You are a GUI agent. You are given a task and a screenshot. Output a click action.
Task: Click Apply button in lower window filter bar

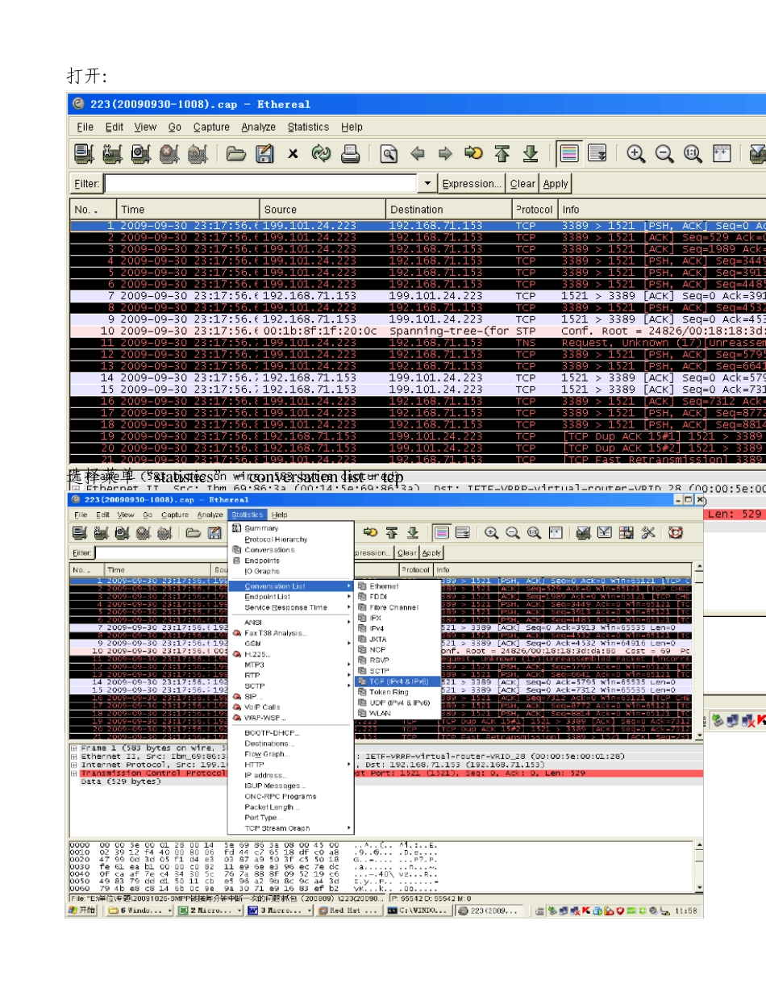tap(432, 552)
